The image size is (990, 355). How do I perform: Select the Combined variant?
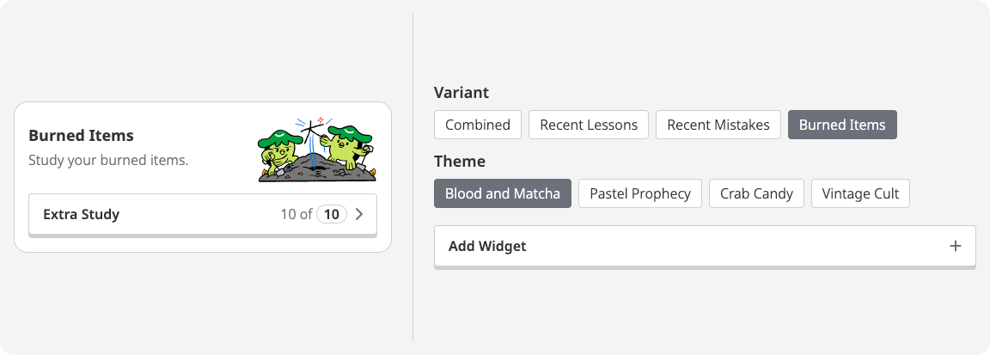tap(478, 125)
